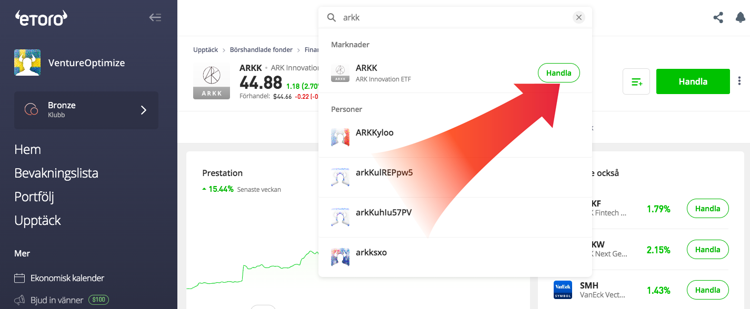Open Bevakningslista in the sidebar
Screen dimensions: 750x309
click(x=56, y=173)
